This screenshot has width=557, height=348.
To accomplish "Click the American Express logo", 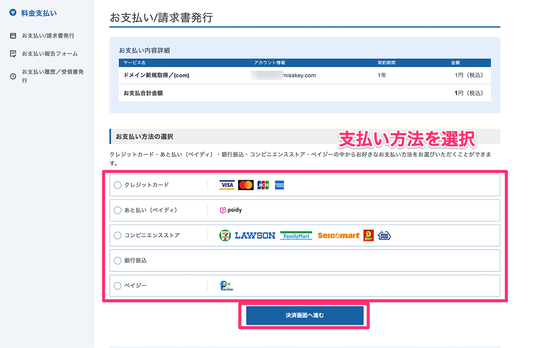I will tap(279, 185).
